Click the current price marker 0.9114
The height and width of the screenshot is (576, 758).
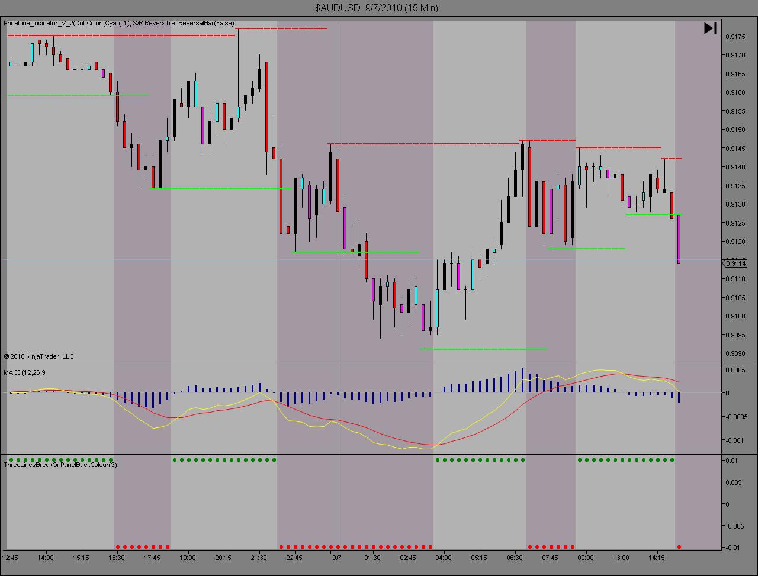click(737, 263)
